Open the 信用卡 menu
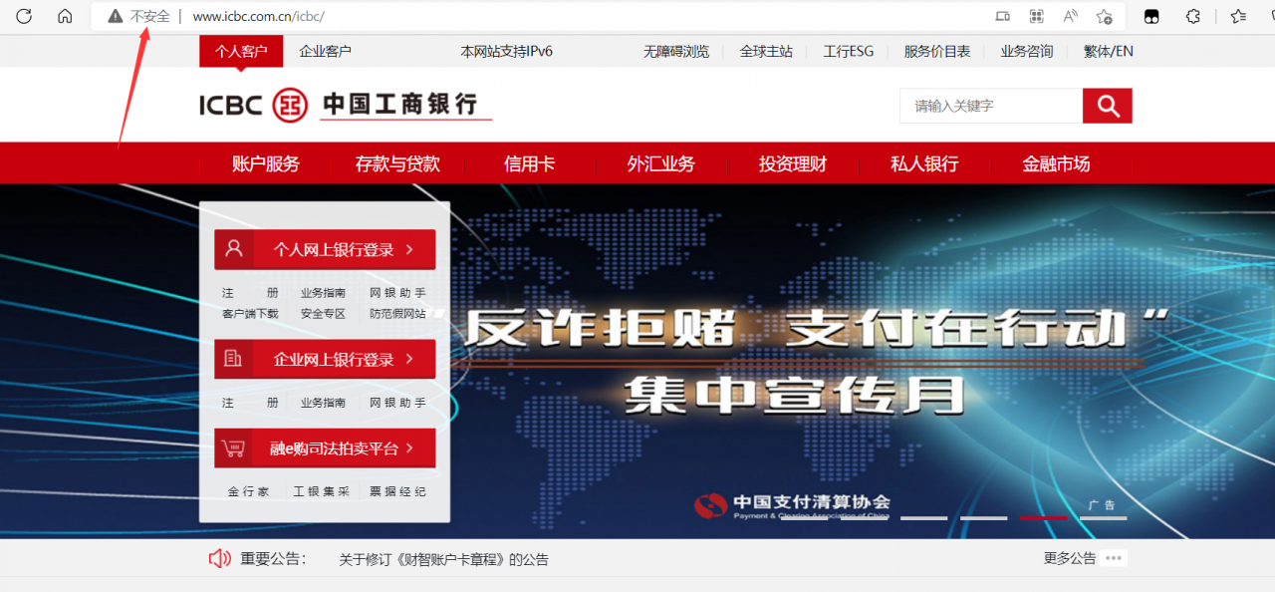Image resolution: width=1275 pixels, height=592 pixels. [x=530, y=164]
